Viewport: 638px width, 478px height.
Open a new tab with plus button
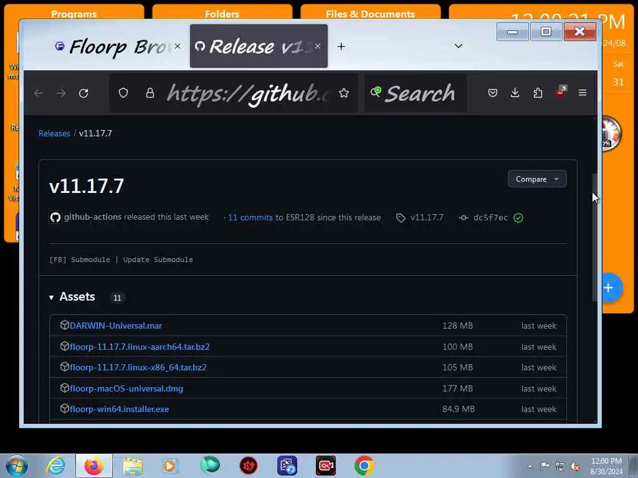point(341,47)
